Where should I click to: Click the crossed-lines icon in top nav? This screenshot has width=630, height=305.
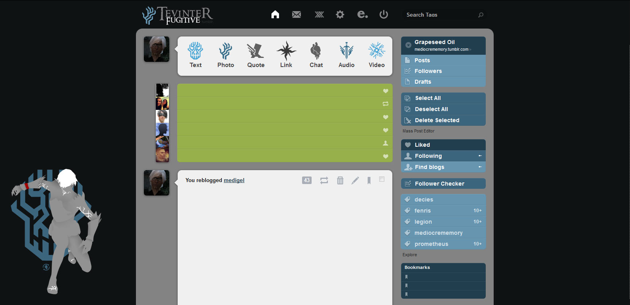click(319, 15)
